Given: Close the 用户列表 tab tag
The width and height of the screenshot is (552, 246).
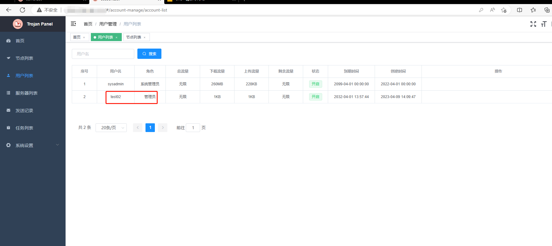Looking at the screenshot, I should coord(116,37).
